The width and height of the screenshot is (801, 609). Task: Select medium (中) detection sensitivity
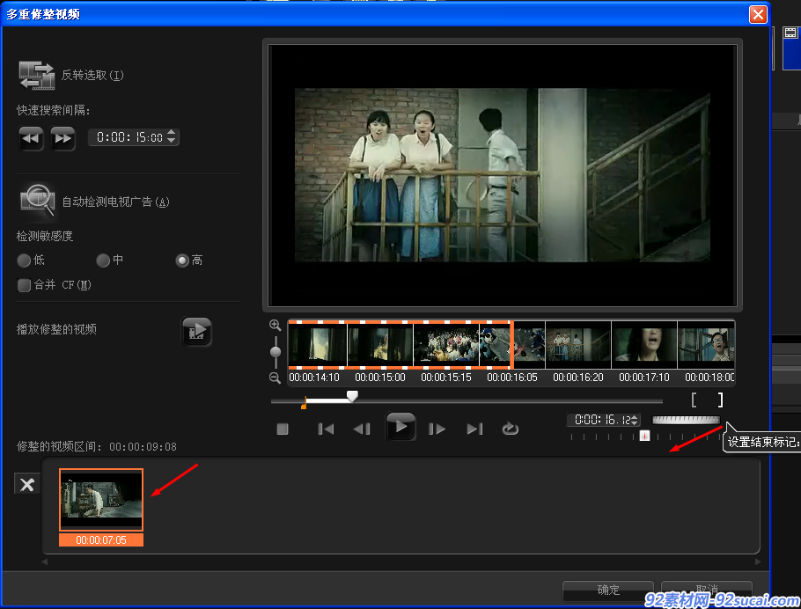(103, 260)
